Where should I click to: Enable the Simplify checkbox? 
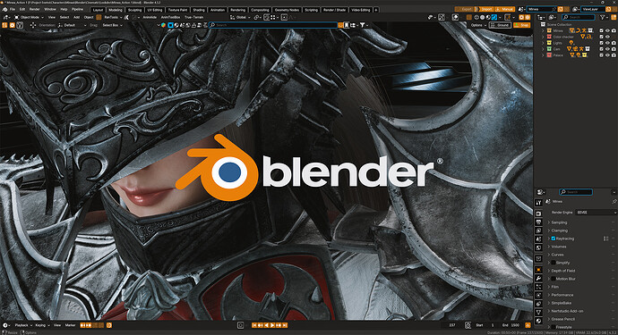pyautogui.click(x=554, y=263)
